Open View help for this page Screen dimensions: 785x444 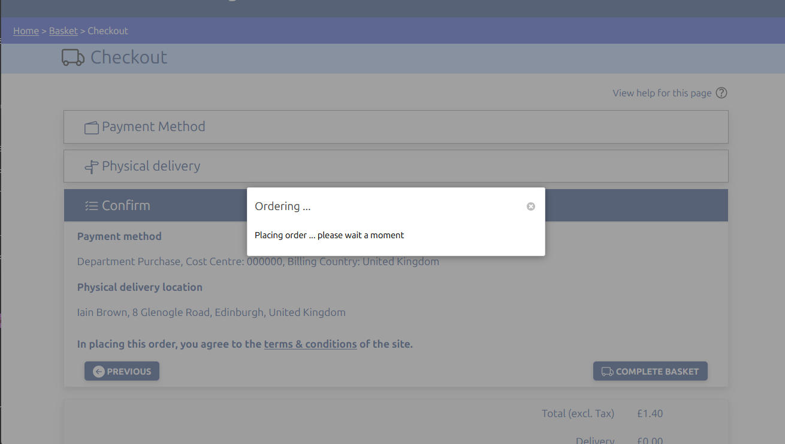pyautogui.click(x=662, y=93)
